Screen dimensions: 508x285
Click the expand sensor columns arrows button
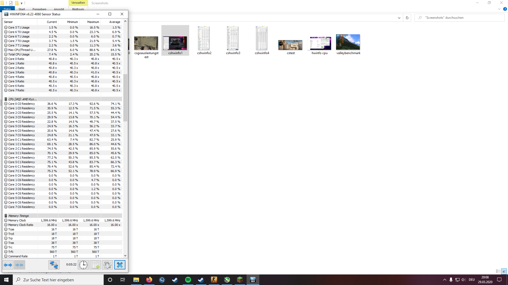[8, 265]
